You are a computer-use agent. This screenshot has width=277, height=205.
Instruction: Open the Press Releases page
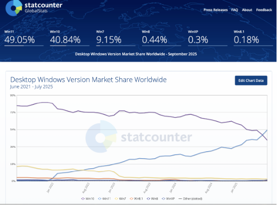[216, 10]
